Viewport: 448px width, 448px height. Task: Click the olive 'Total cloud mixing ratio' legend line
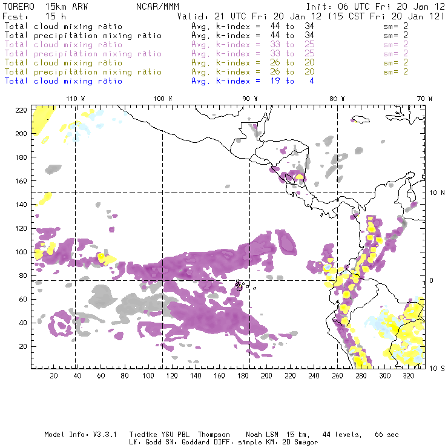click(64, 62)
